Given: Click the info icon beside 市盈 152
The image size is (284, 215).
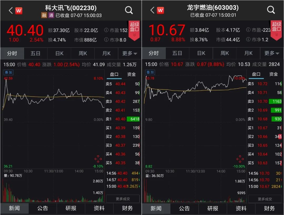Looking at the screenshot, I should [x=106, y=30].
